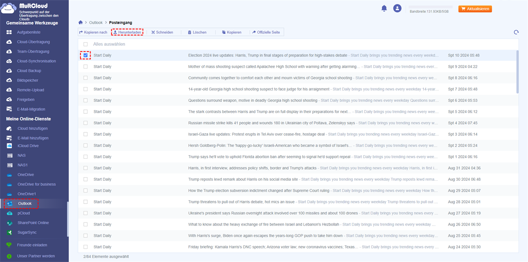528x262 pixels.
Task: Check the Aug 31 2024 email checkbox
Action: coord(85,168)
